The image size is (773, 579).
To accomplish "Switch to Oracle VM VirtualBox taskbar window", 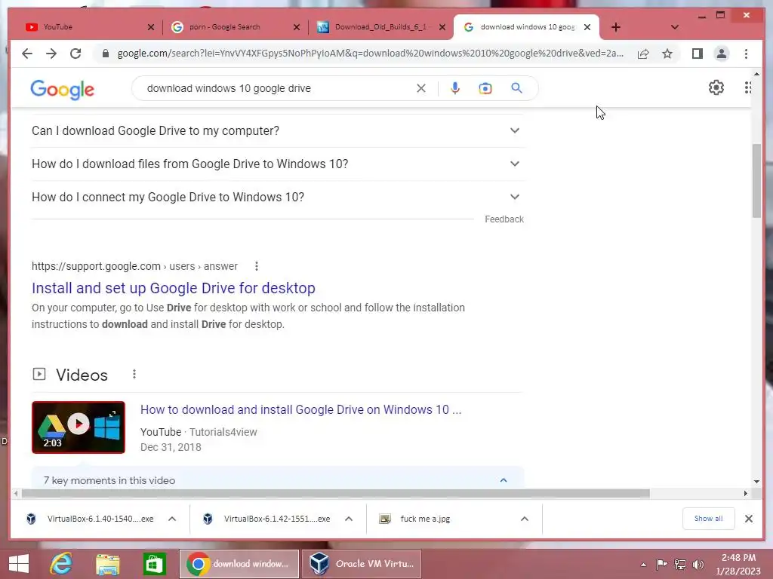I will (362, 564).
